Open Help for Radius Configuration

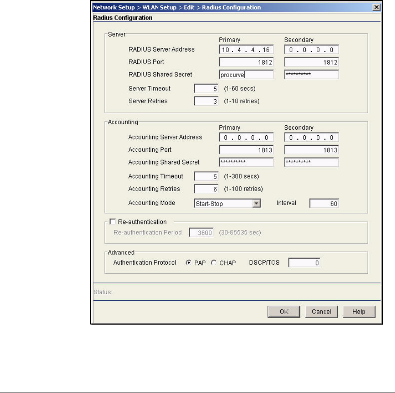359,312
